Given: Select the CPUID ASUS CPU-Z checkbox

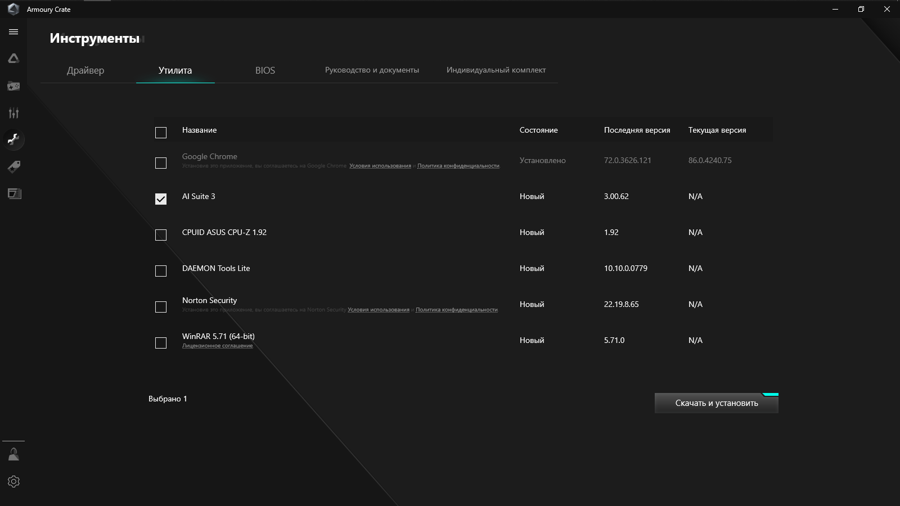Looking at the screenshot, I should pyautogui.click(x=161, y=235).
